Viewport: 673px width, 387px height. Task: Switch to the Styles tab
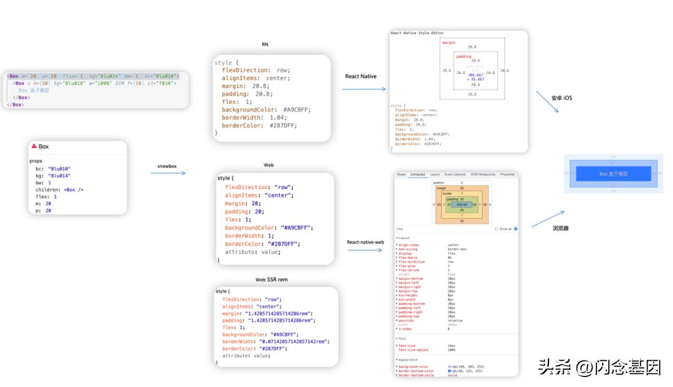tap(401, 174)
